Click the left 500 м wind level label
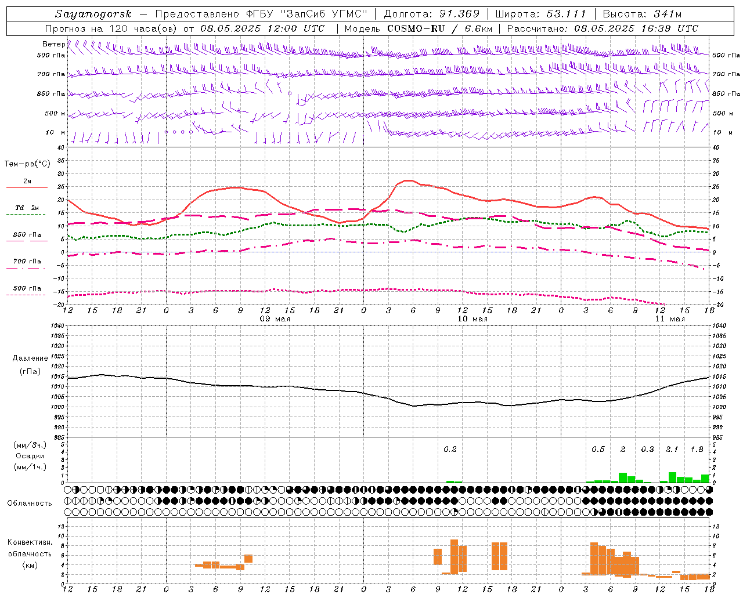Screen dimensions: 743x594 pyautogui.click(x=55, y=113)
